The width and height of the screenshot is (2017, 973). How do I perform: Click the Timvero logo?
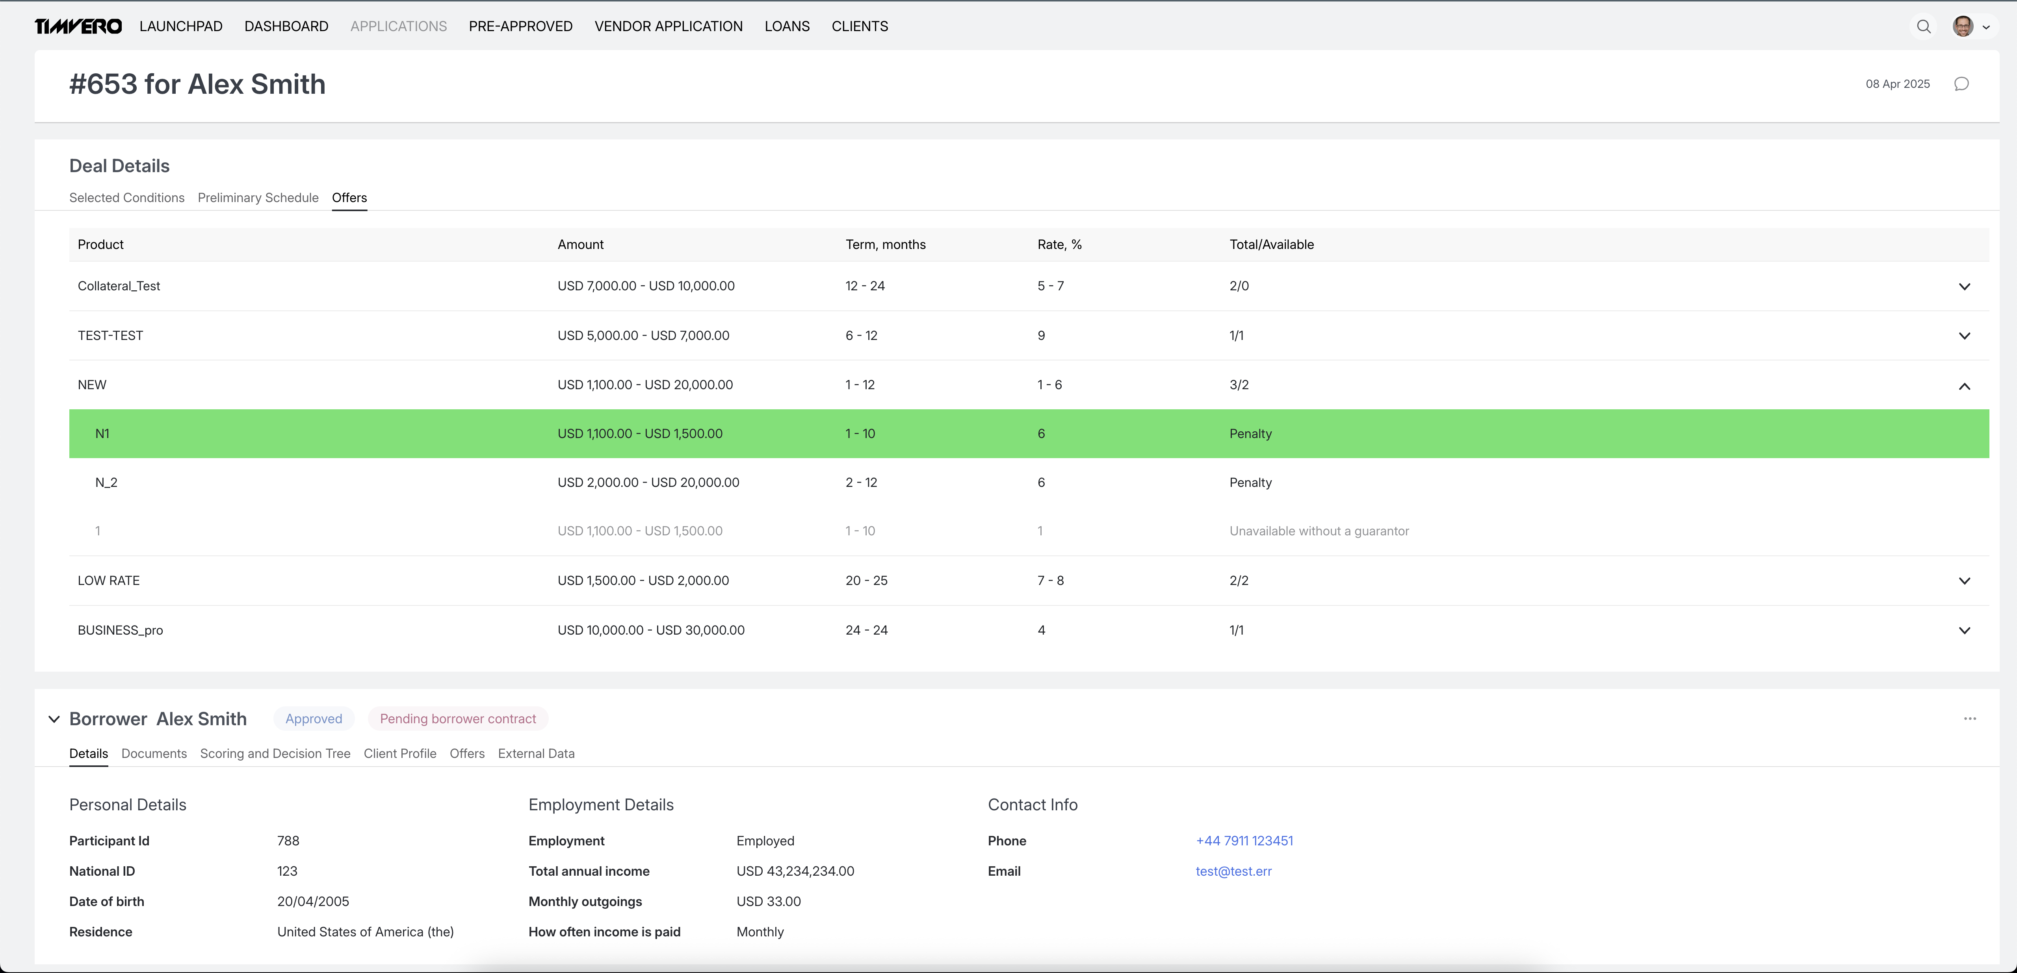[78, 27]
